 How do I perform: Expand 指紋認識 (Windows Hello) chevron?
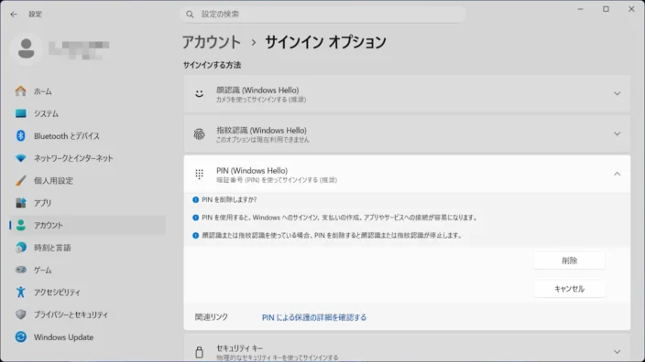[x=617, y=133]
